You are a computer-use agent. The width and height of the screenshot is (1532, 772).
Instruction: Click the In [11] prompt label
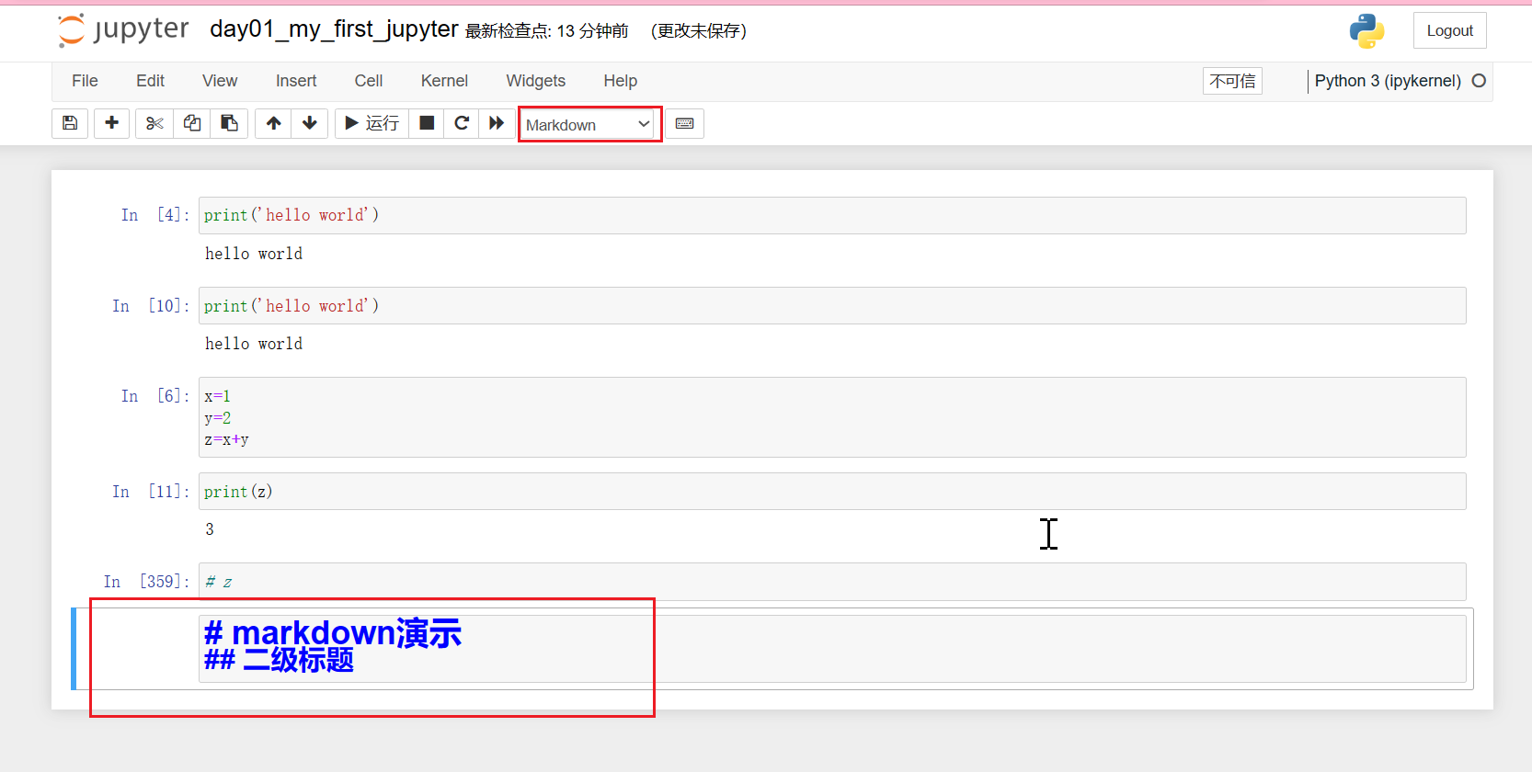(x=151, y=492)
